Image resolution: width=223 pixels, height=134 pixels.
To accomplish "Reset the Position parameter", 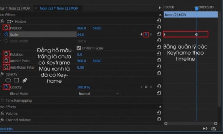I will [159, 28].
